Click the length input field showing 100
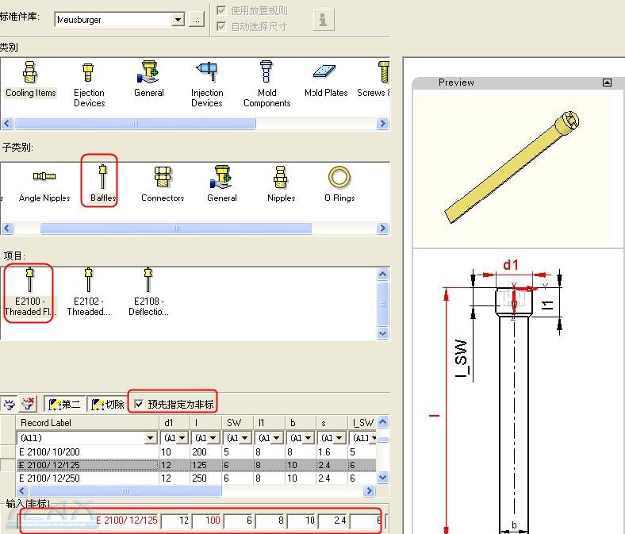Viewport: 625px width, 534px height. click(207, 521)
